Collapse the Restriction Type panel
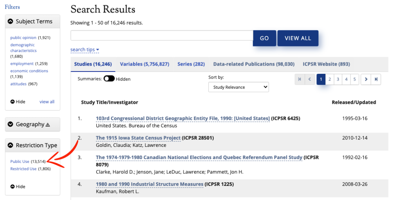The height and width of the screenshot is (200, 401). [11, 145]
